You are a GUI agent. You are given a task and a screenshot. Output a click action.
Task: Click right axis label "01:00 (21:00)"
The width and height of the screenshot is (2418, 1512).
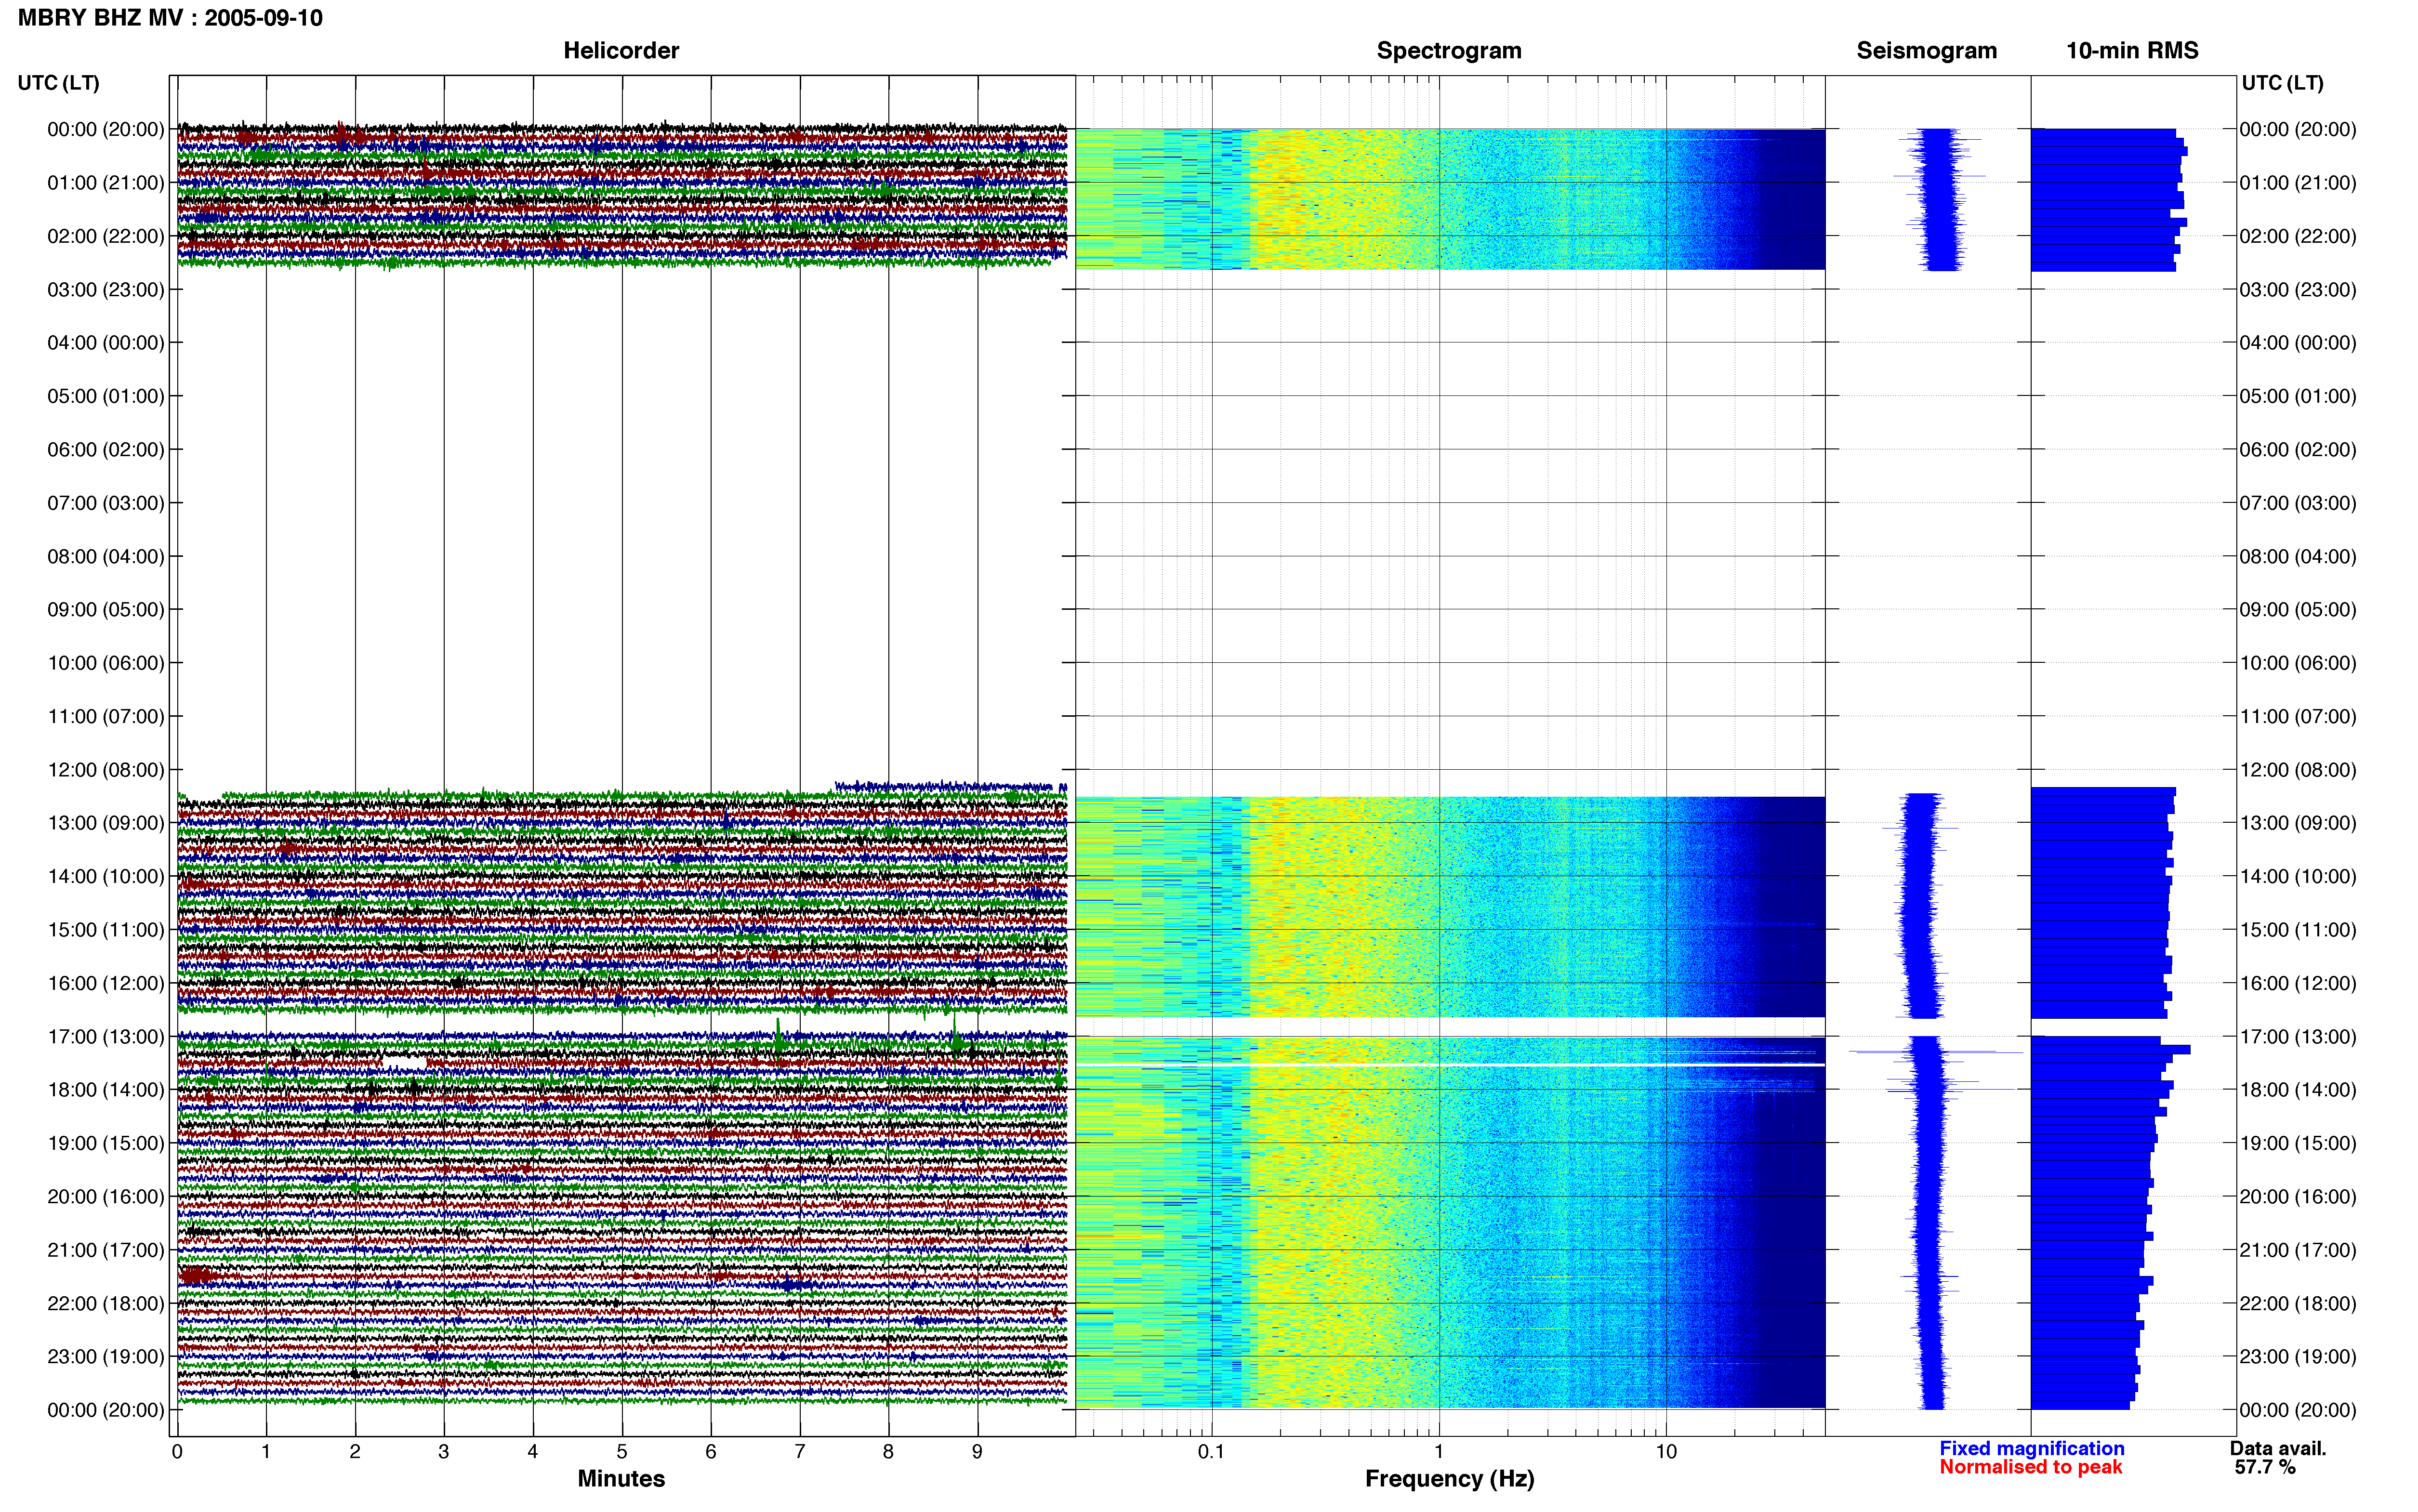pyautogui.click(x=2298, y=183)
